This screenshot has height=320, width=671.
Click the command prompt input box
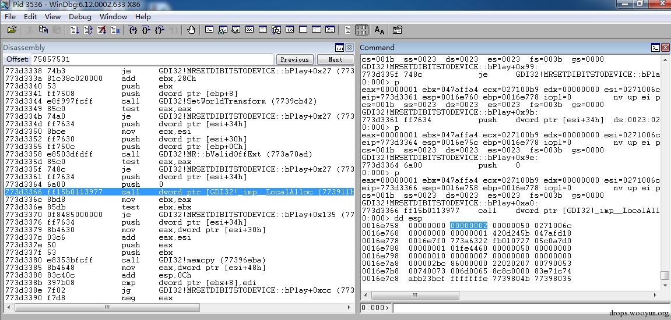click(x=525, y=308)
